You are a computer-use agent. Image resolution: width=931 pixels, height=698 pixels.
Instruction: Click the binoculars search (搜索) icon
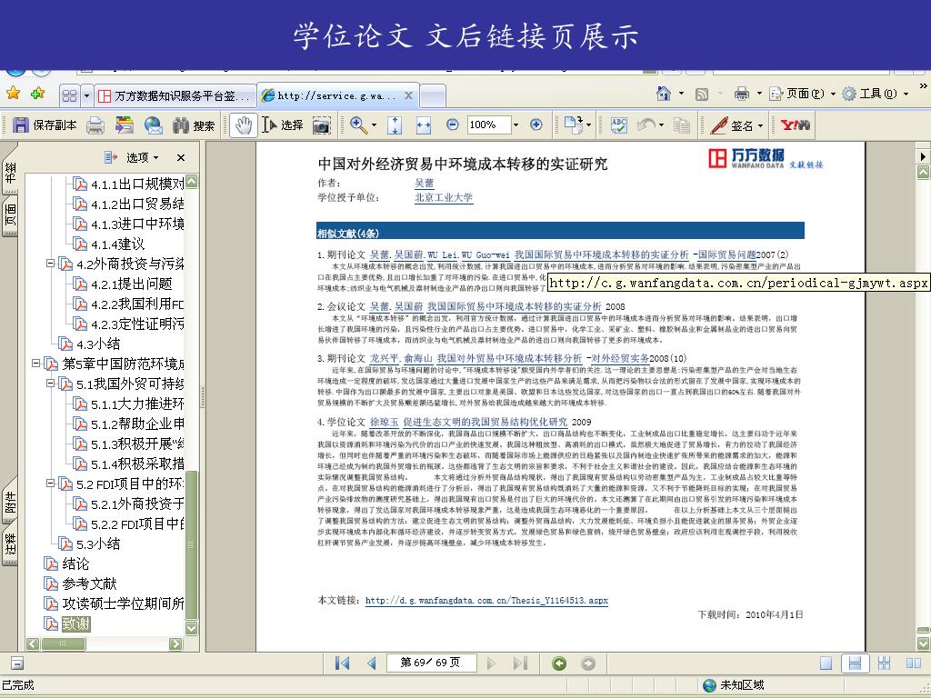[181, 125]
